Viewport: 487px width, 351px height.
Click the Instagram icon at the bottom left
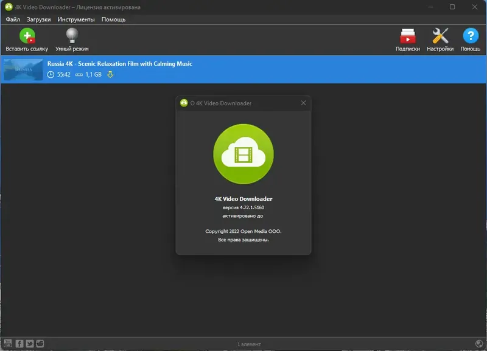(40, 344)
